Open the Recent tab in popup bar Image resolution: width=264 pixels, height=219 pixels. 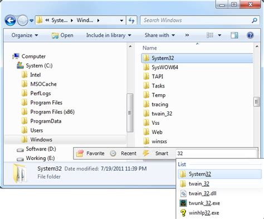tap(123, 153)
